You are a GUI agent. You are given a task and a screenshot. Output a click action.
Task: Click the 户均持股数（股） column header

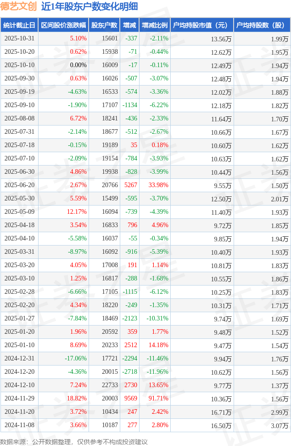coord(262,25)
